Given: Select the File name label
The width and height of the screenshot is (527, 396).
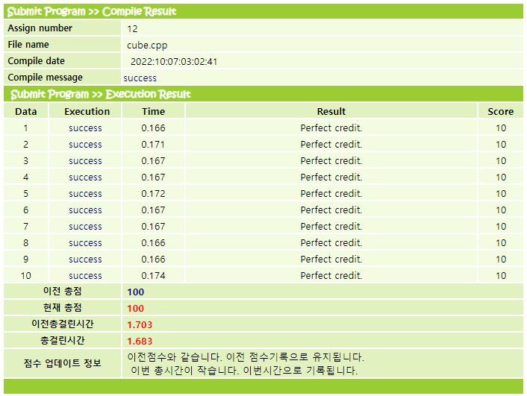Looking at the screenshot, I should pos(28,44).
